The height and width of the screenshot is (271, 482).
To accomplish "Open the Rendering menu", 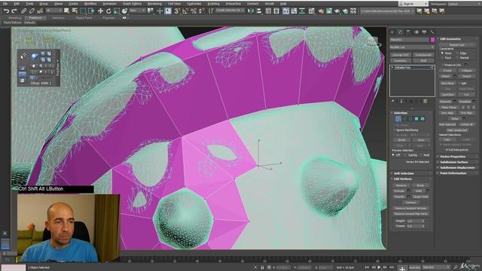I will click(x=154, y=4).
